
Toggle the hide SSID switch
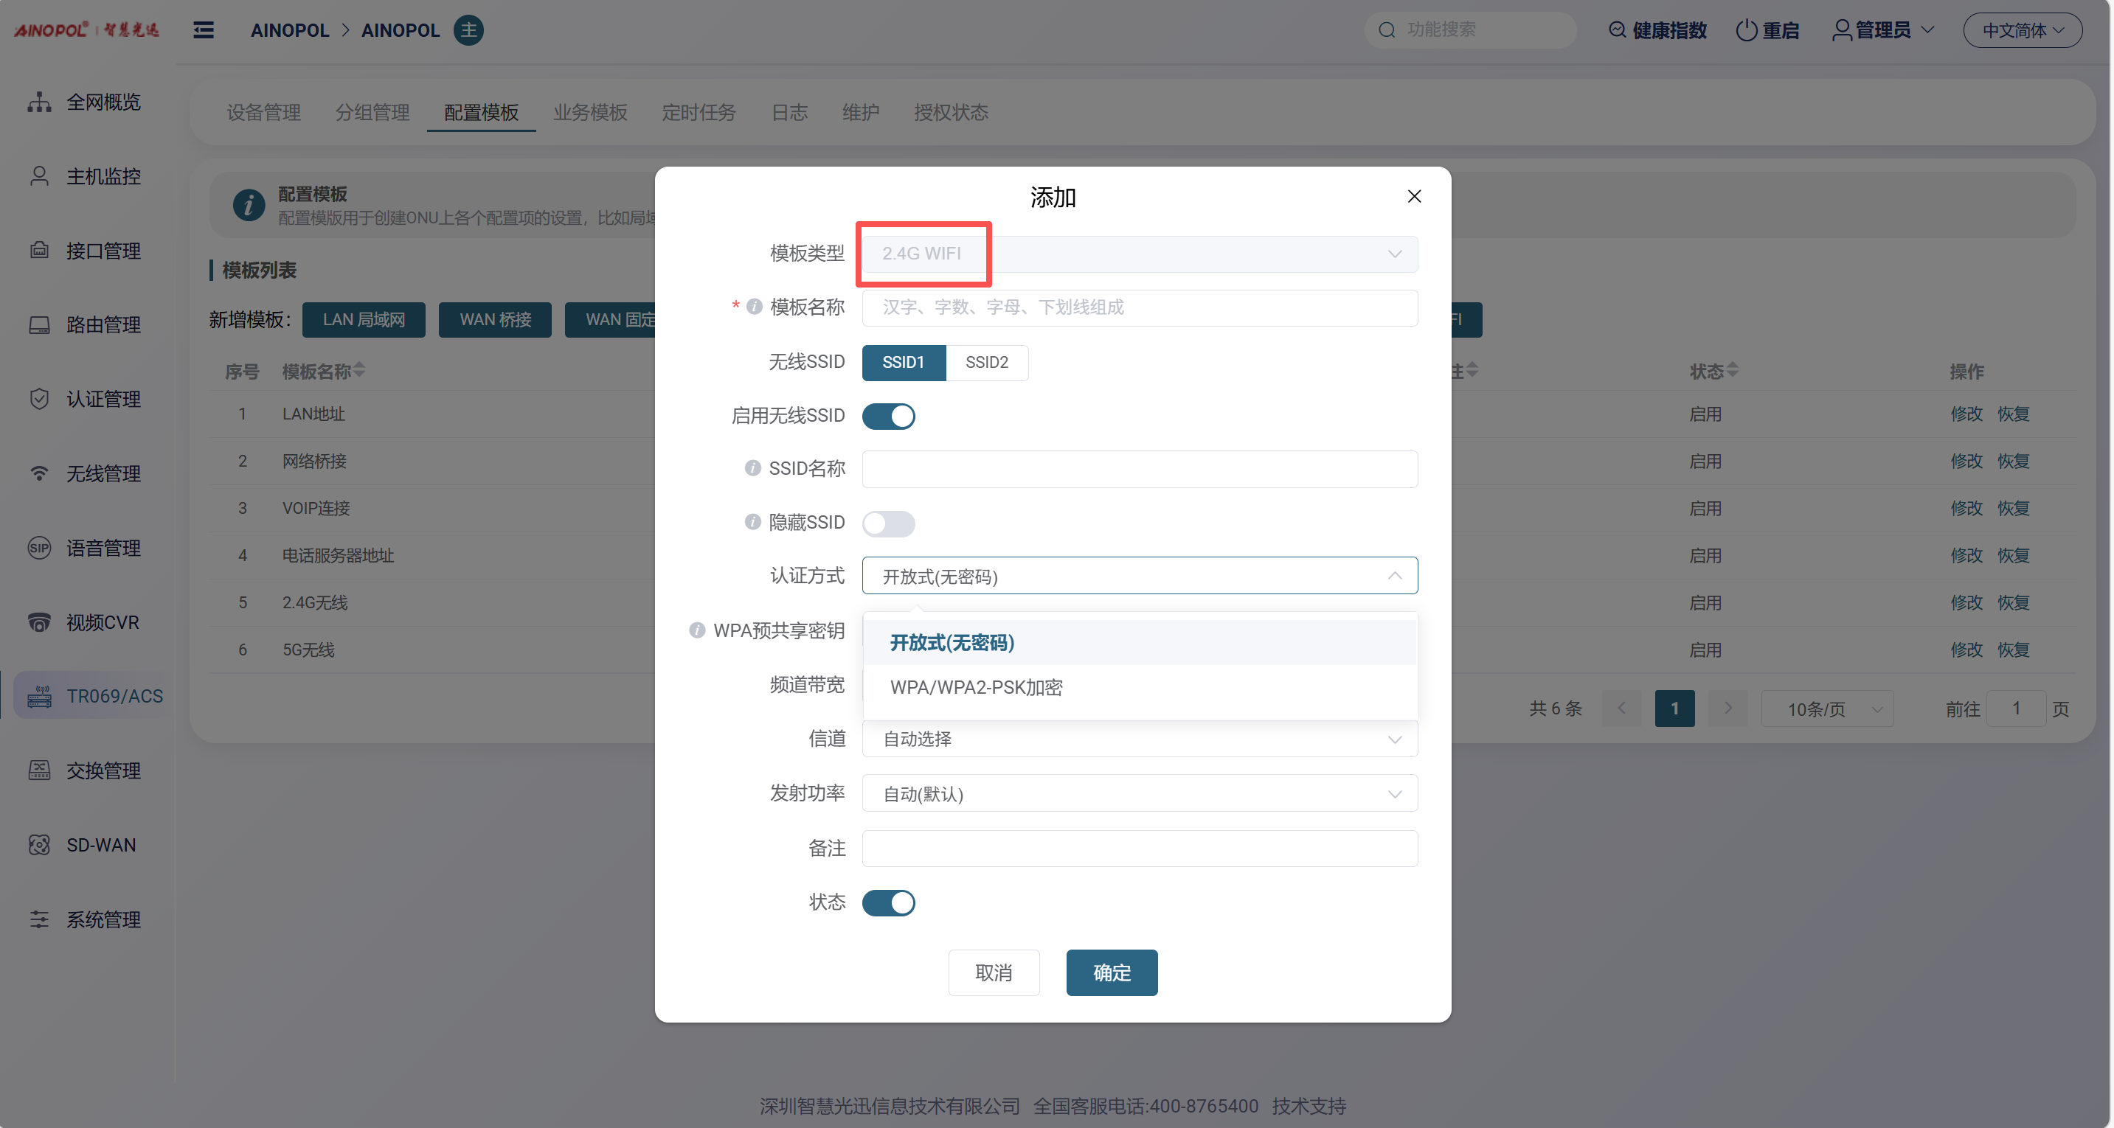(x=888, y=523)
